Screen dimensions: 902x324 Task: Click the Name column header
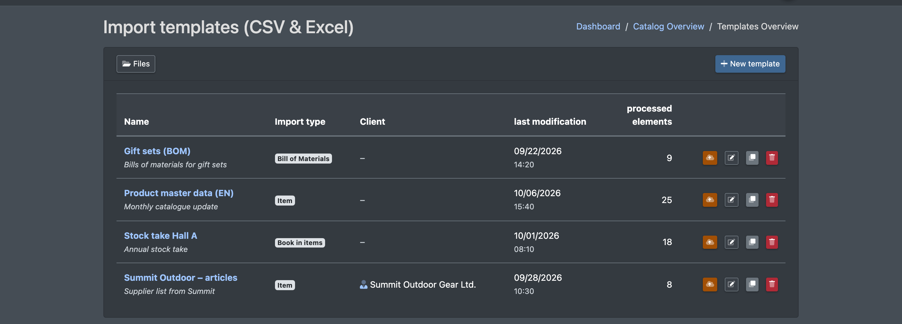[x=137, y=122]
